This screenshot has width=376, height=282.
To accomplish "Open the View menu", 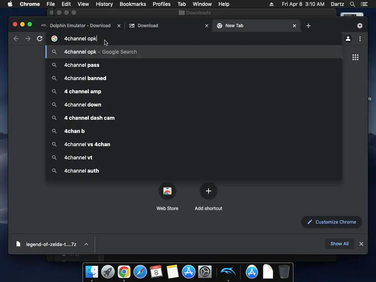I will (83, 4).
